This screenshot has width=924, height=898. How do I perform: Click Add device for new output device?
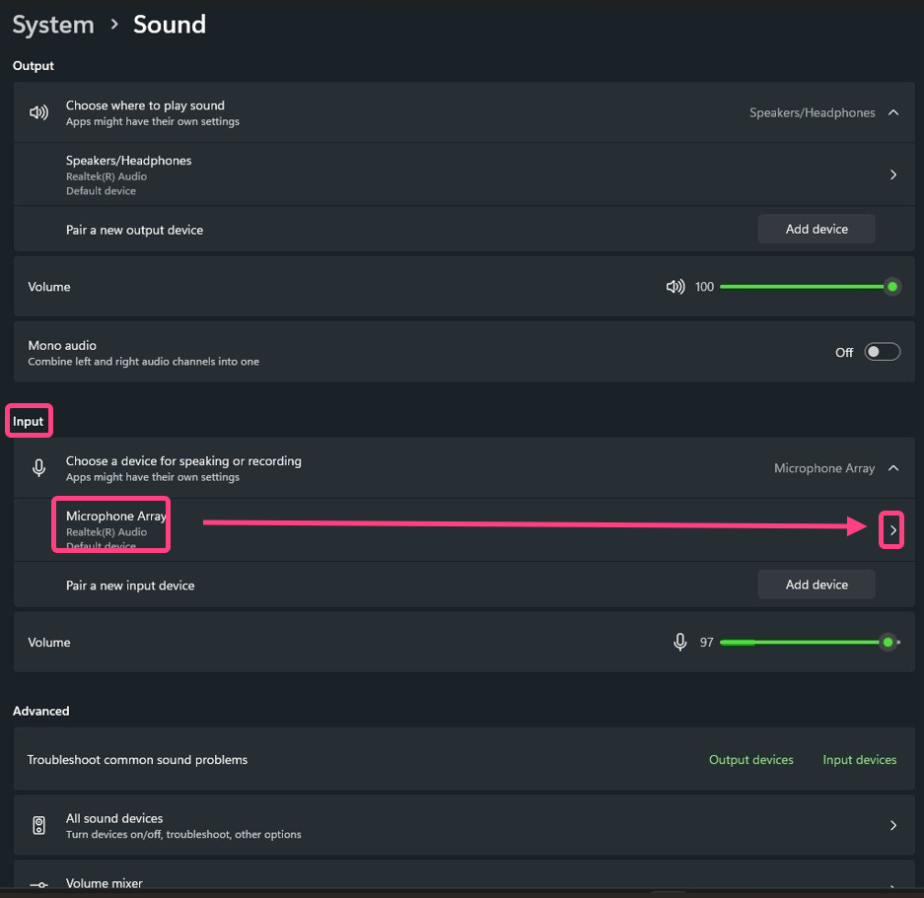817,229
